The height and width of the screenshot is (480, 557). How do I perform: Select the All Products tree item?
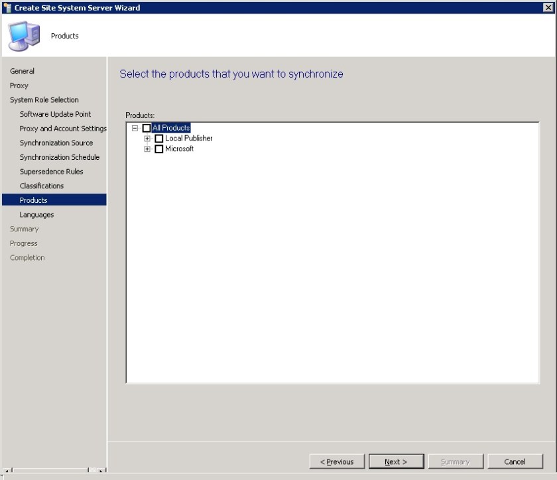(x=171, y=127)
